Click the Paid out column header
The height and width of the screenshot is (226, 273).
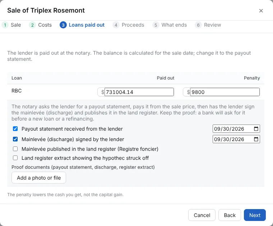165,78
